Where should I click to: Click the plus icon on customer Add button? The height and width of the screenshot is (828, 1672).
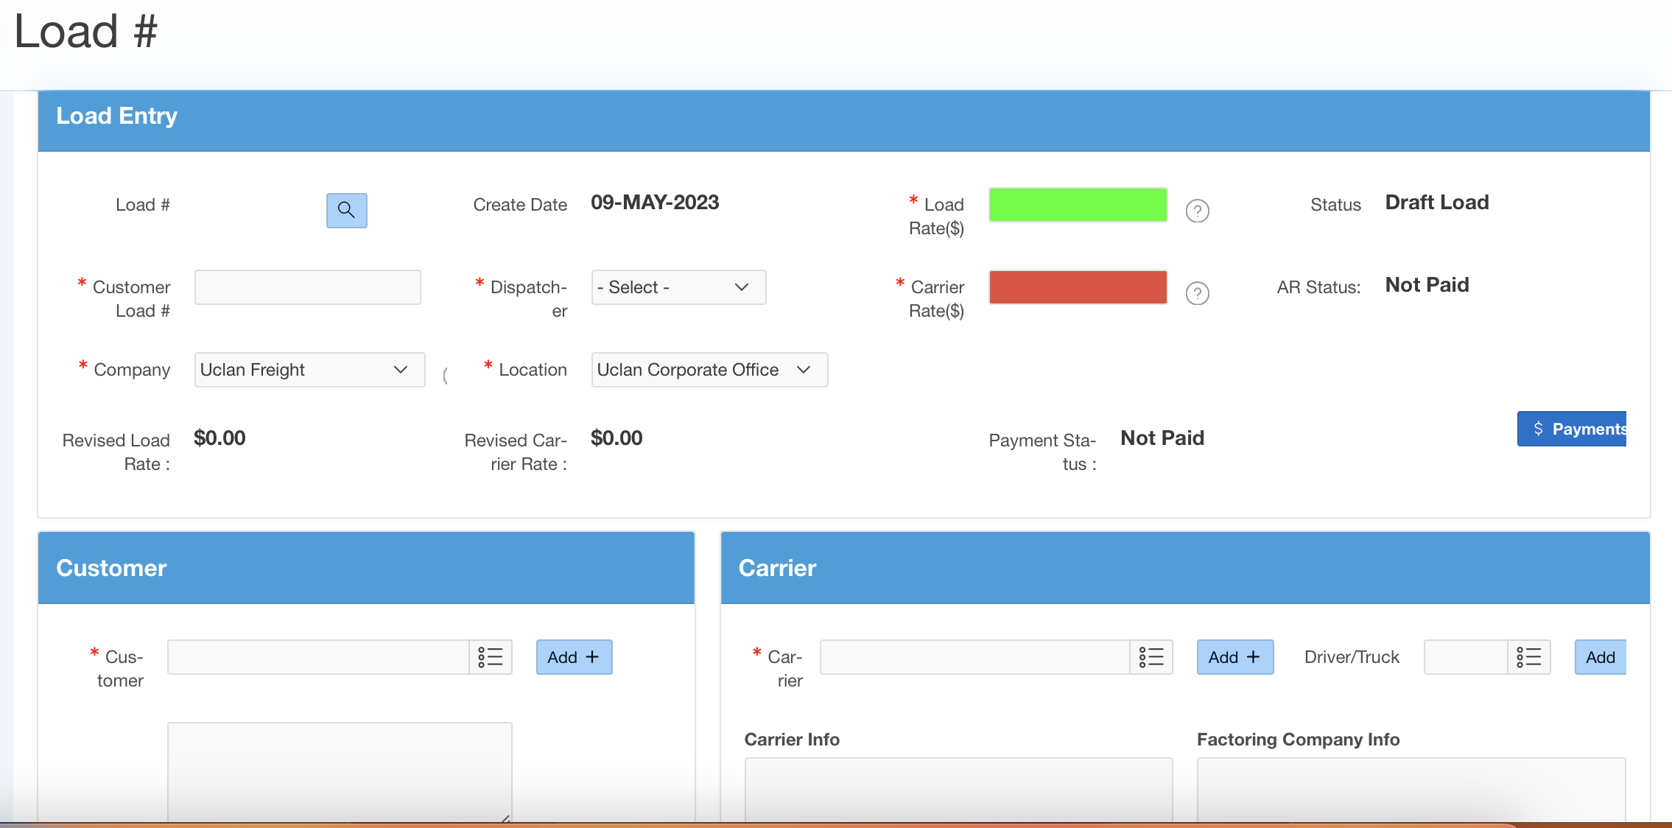pos(593,657)
